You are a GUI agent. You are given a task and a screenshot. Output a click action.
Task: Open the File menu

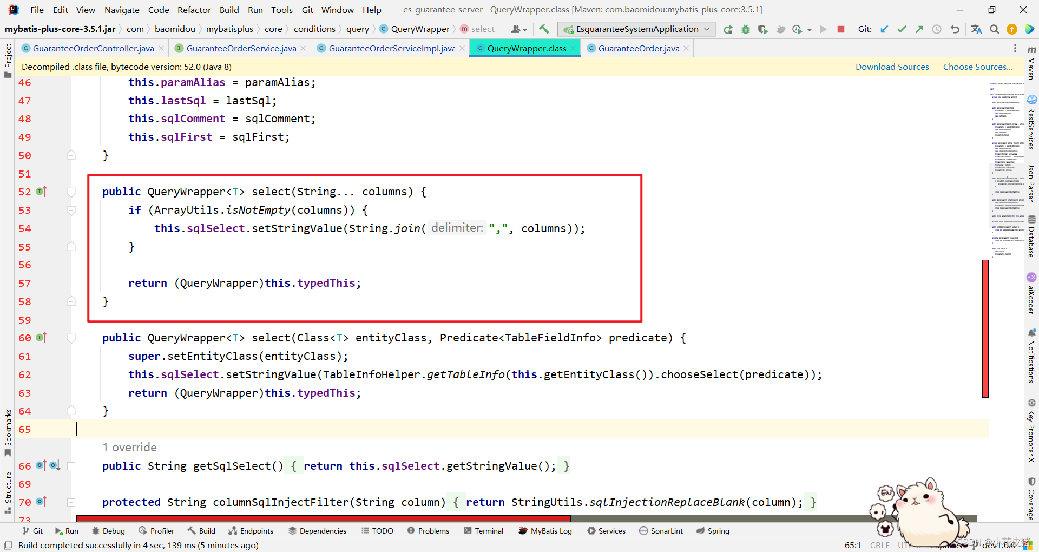tap(37, 10)
